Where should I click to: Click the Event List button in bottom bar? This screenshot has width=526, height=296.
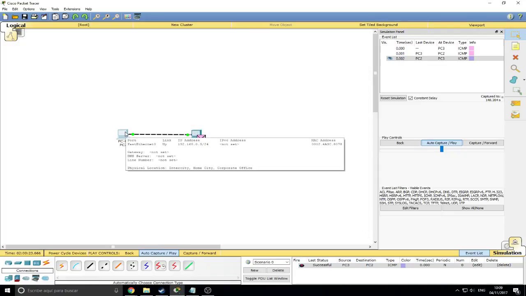pyautogui.click(x=474, y=253)
